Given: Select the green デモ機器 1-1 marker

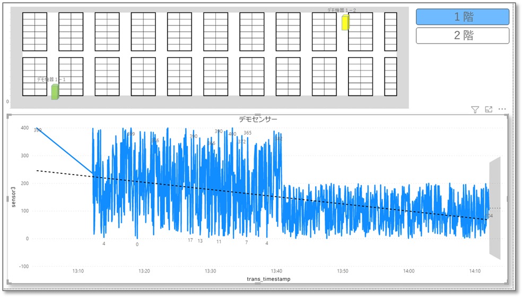Looking at the screenshot, I should coord(55,92).
